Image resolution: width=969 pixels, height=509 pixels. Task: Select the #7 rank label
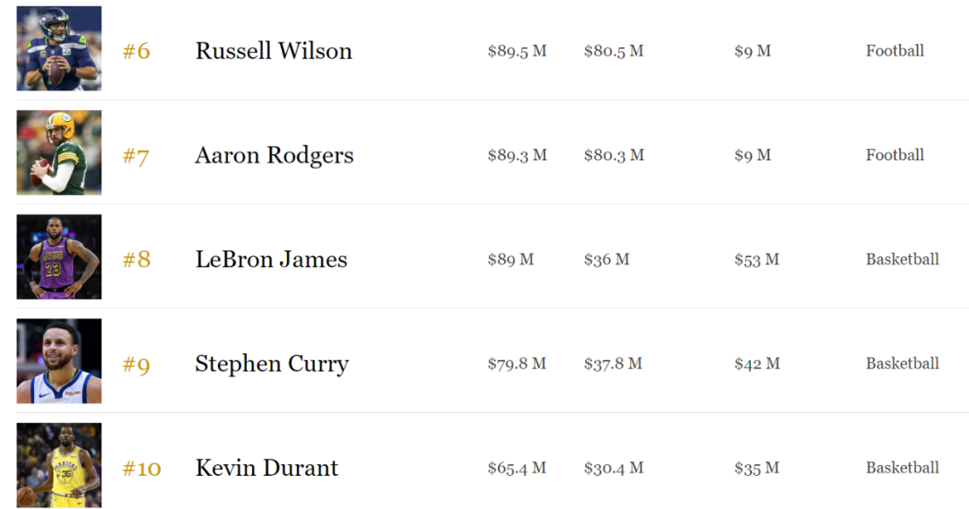point(136,156)
